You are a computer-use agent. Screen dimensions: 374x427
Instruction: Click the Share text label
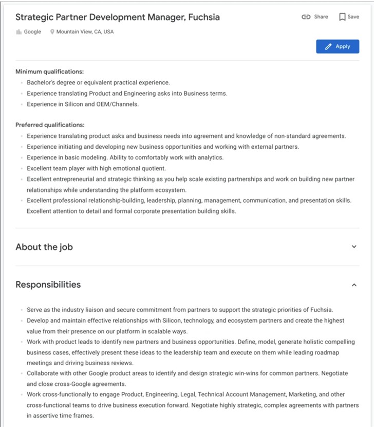(321, 17)
